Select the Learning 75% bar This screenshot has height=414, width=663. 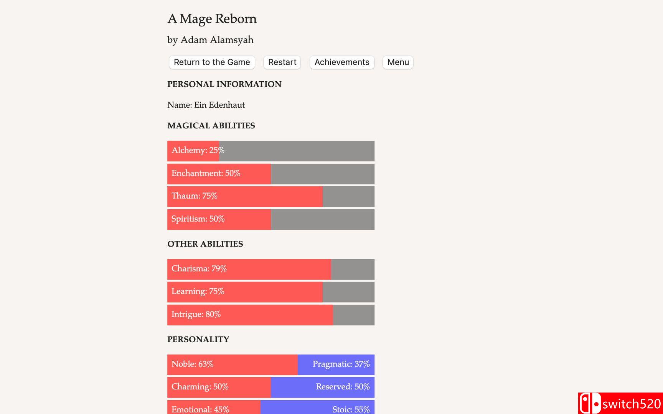tap(271, 292)
